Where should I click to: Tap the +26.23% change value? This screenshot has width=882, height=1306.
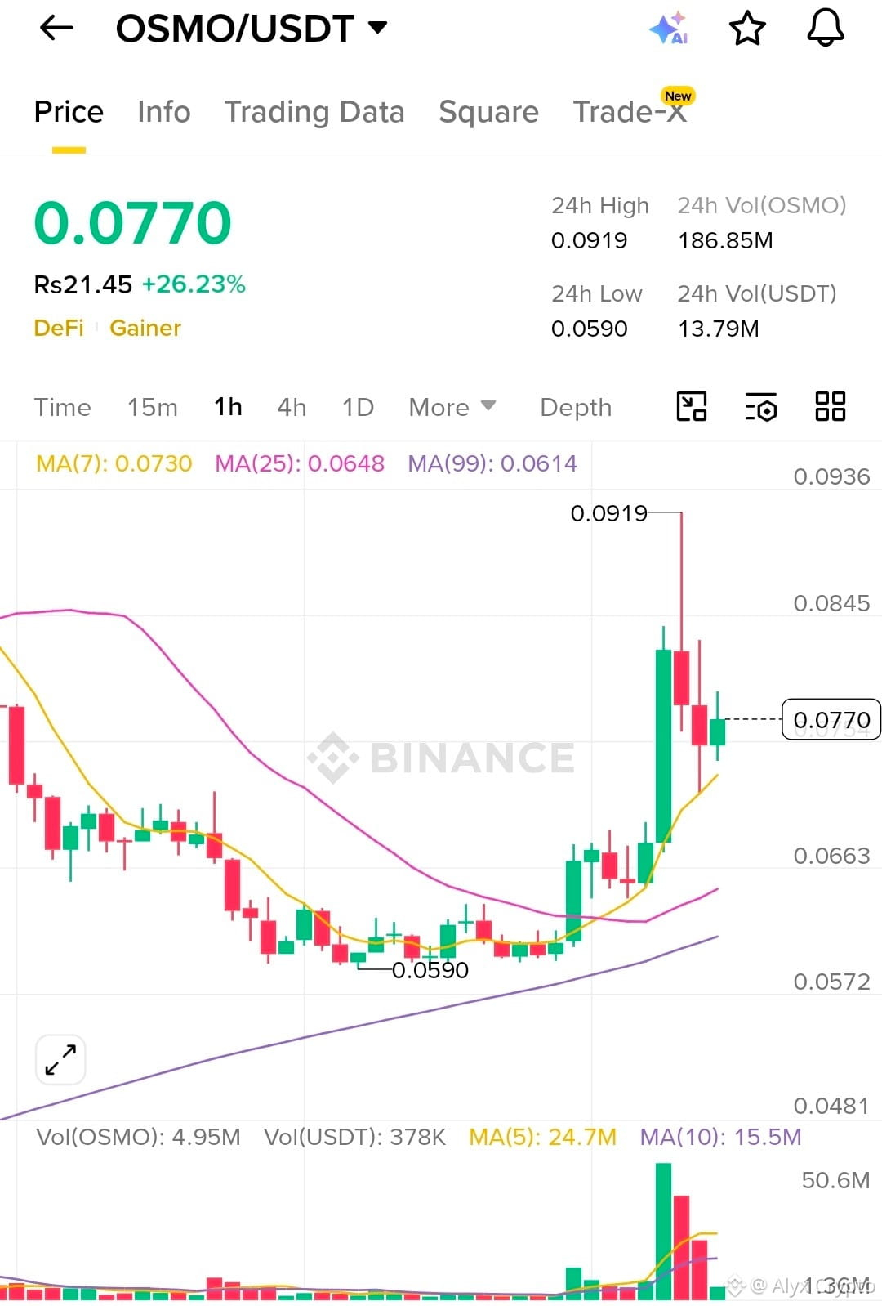point(194,284)
